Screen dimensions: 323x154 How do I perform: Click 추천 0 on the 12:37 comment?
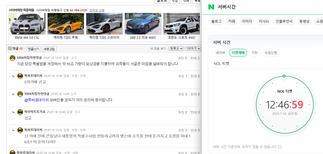[183, 58]
